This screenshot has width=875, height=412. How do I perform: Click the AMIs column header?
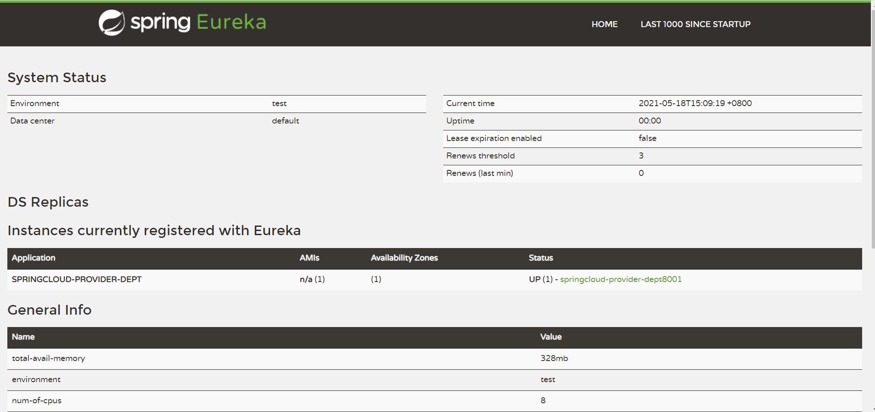point(309,258)
